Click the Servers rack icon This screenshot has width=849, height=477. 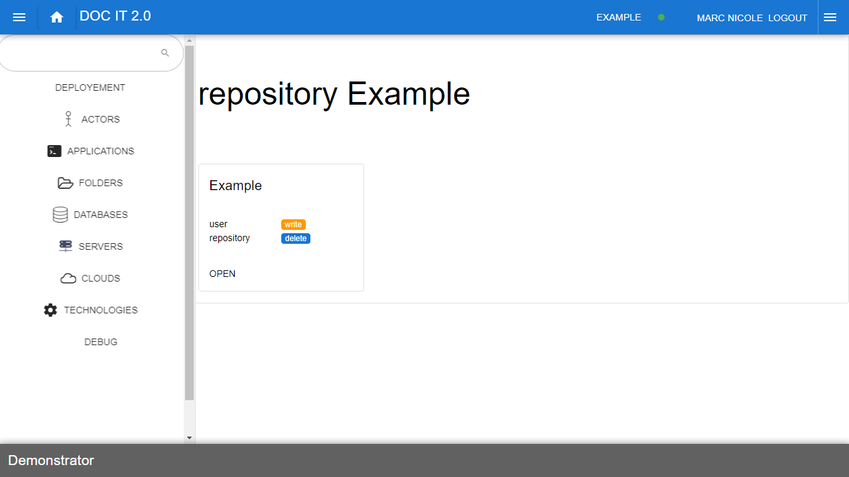coord(65,246)
